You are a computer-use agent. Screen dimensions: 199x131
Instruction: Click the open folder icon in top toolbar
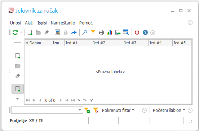pyautogui.click(x=38, y=32)
